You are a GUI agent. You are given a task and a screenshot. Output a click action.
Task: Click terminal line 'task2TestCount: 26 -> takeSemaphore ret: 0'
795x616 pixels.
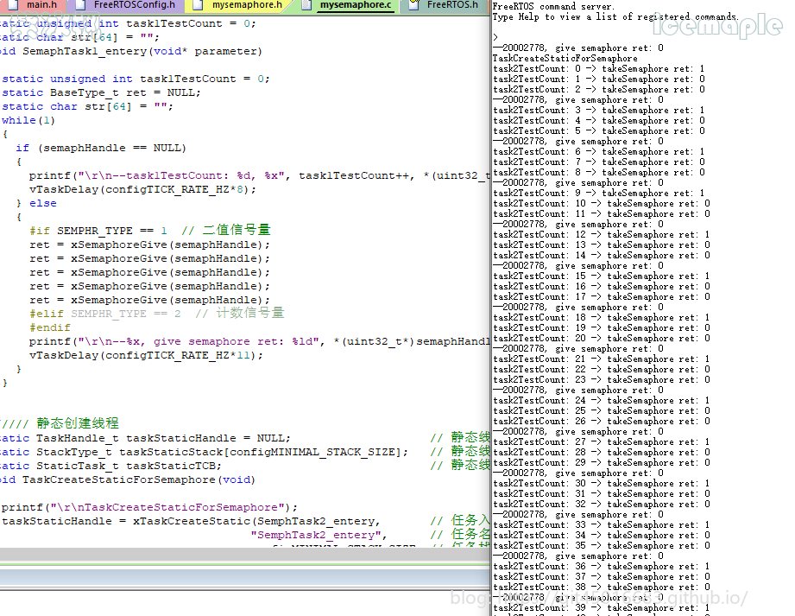[602, 421]
